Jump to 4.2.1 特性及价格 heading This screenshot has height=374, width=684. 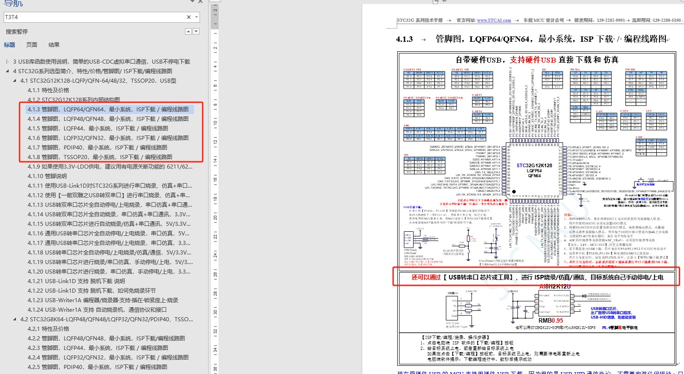[x=48, y=329]
